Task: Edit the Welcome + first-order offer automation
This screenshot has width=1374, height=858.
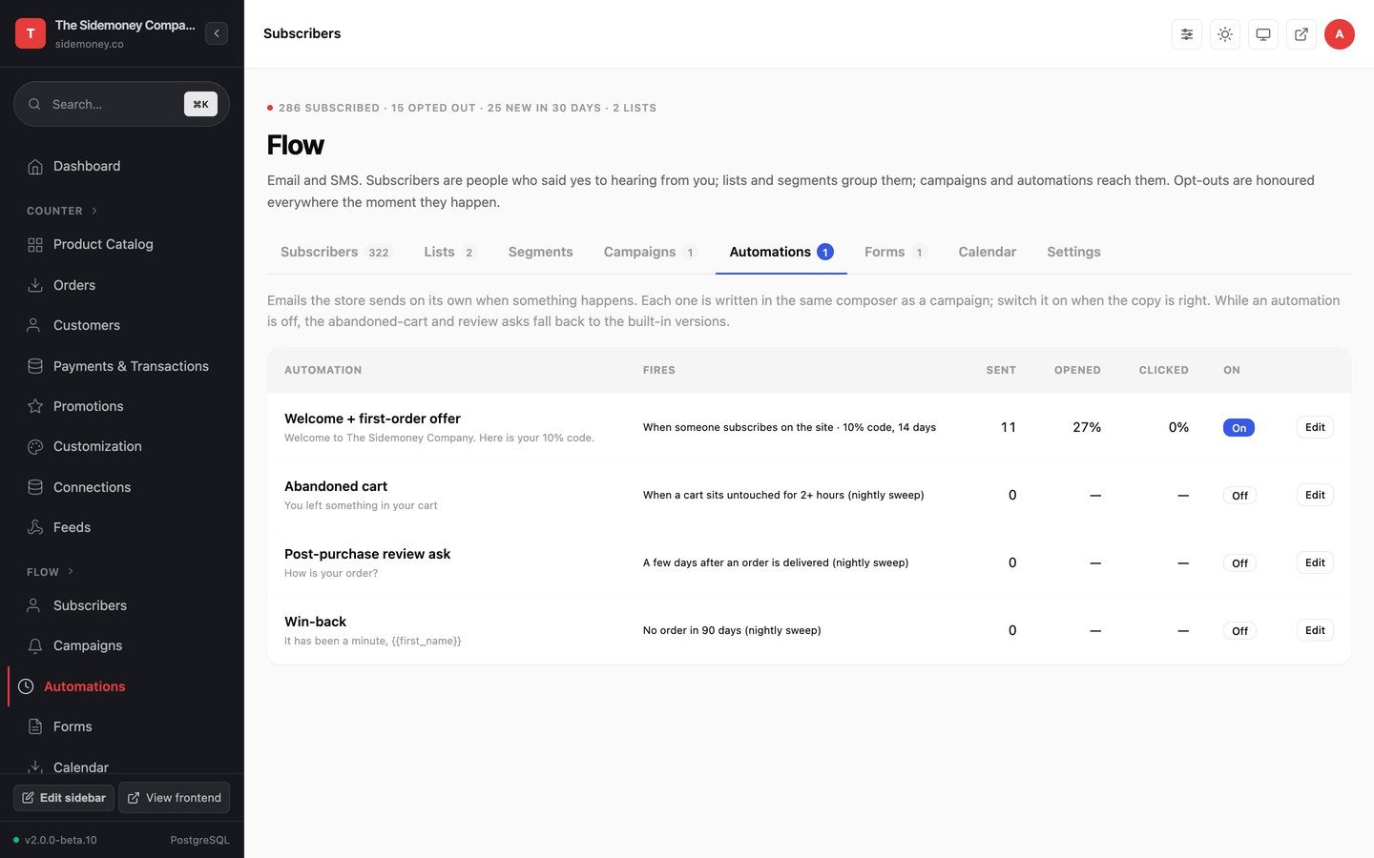Action: (x=1315, y=427)
